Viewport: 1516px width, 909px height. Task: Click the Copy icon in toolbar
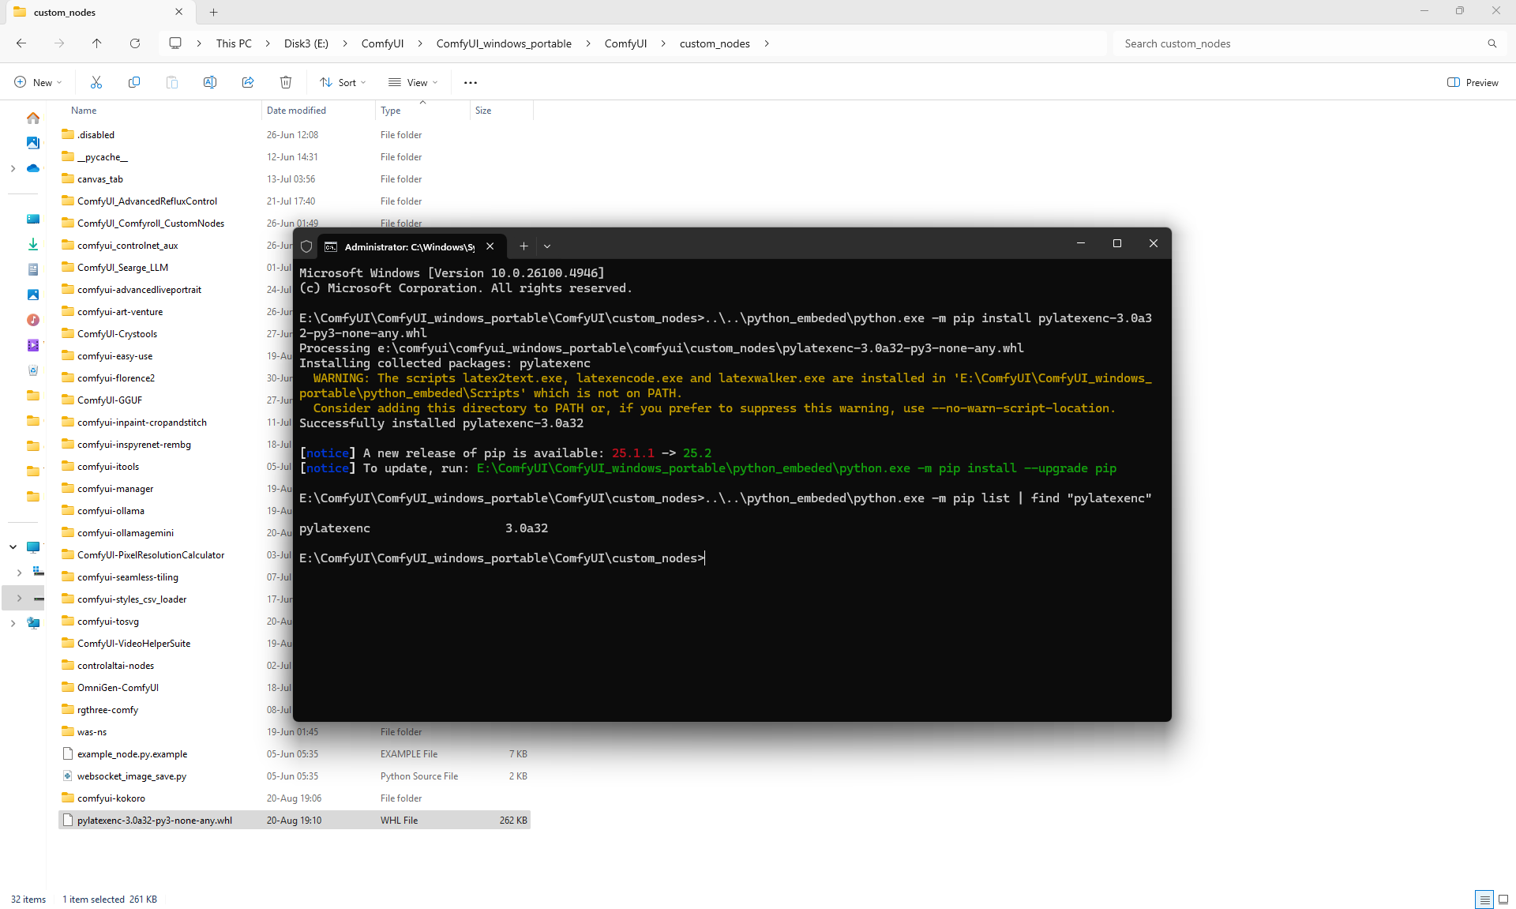click(x=134, y=82)
